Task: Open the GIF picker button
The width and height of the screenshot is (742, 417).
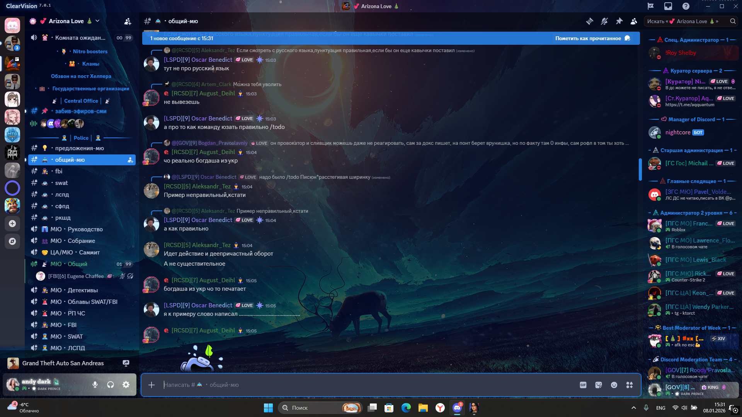Action: pyautogui.click(x=583, y=385)
